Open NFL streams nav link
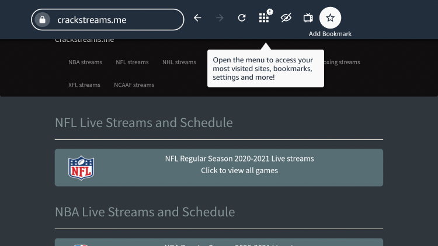Screen dimensions: 438x246 point(132,62)
